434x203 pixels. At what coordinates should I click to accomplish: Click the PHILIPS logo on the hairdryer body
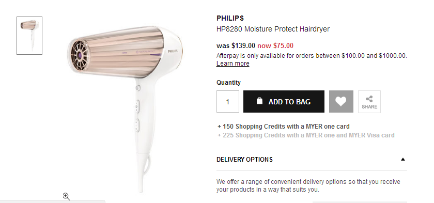click(x=171, y=51)
